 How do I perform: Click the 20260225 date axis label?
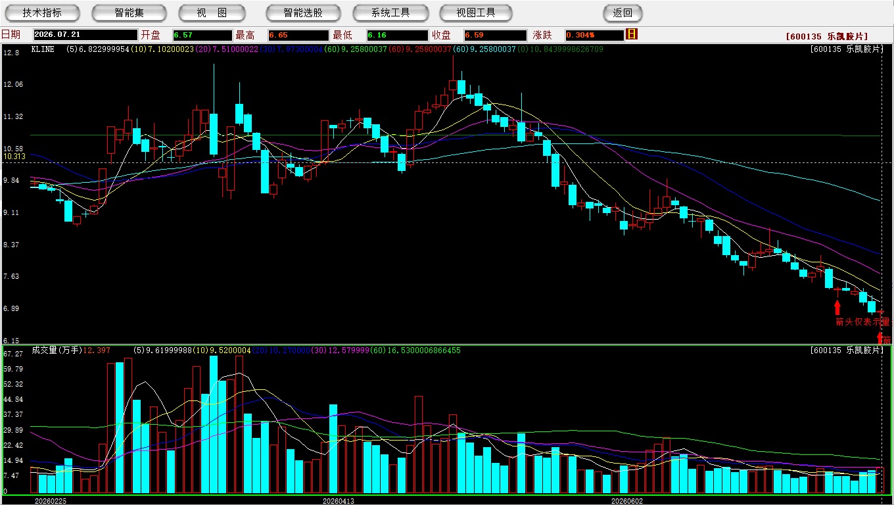click(x=51, y=501)
